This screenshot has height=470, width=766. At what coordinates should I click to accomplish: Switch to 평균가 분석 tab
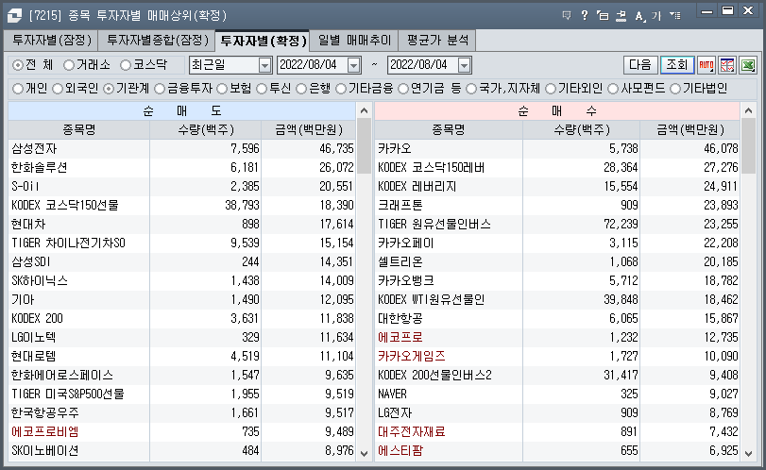click(437, 40)
